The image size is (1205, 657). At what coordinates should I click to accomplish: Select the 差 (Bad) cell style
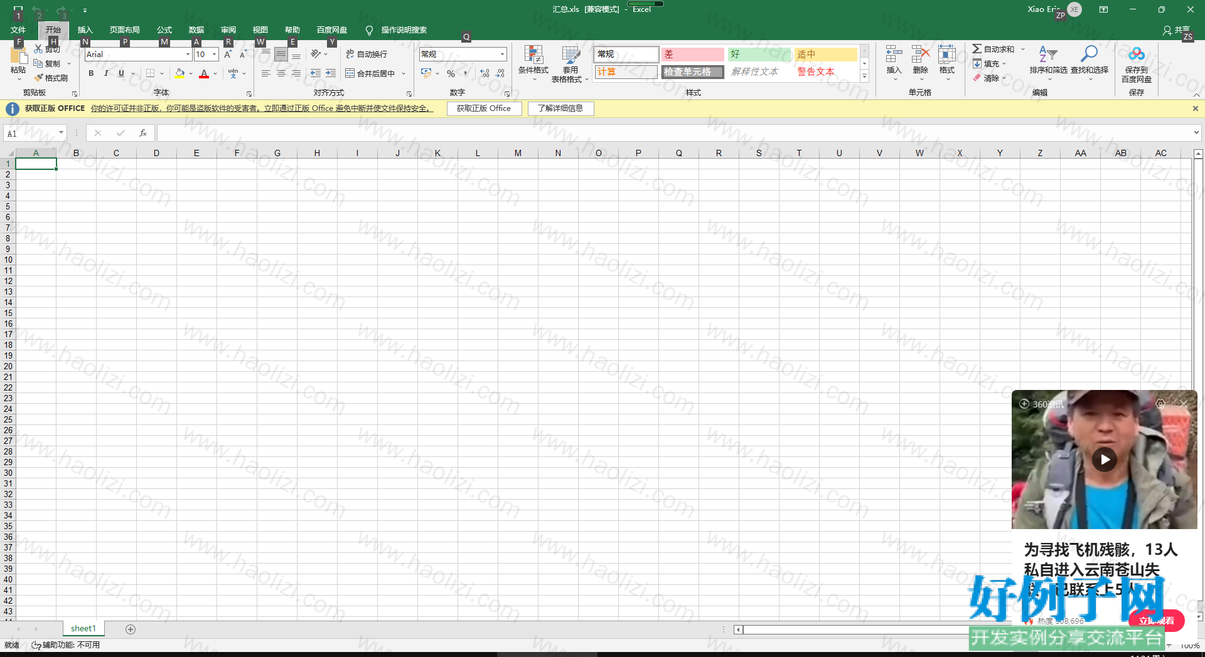[x=692, y=55]
